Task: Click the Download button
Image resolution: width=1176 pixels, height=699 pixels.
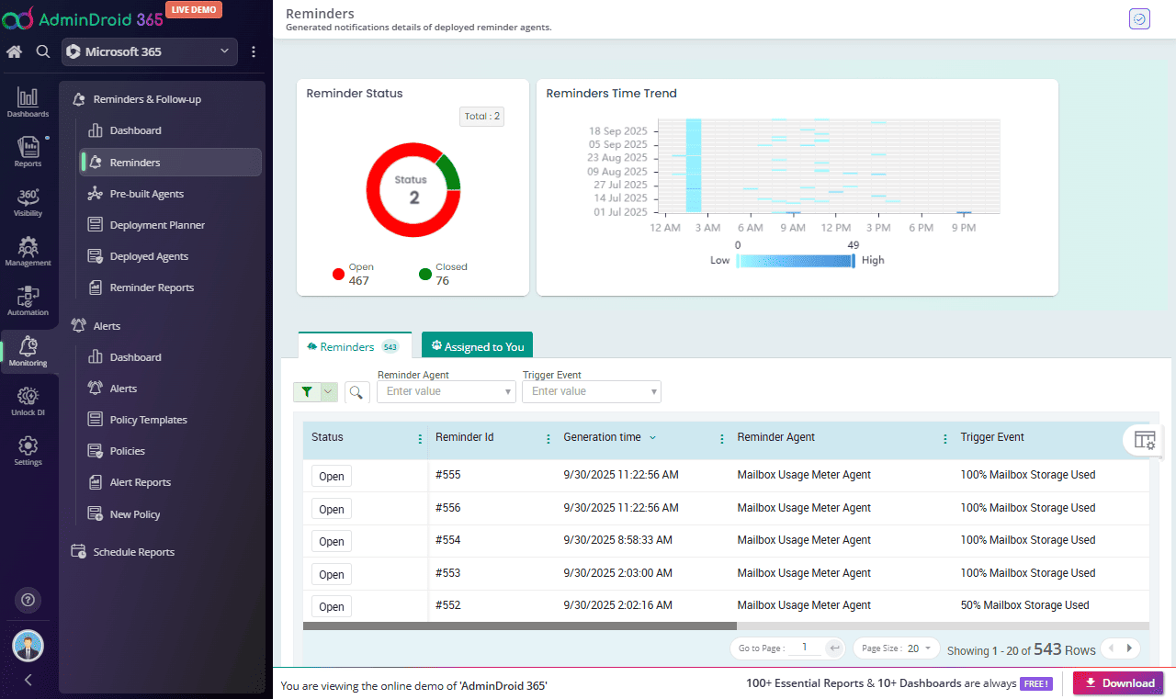Action: pos(1118,683)
